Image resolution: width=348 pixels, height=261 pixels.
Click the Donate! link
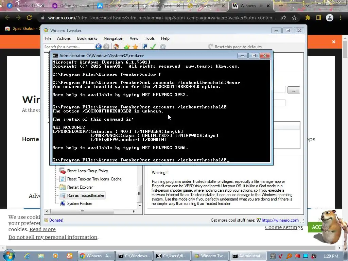(56, 220)
